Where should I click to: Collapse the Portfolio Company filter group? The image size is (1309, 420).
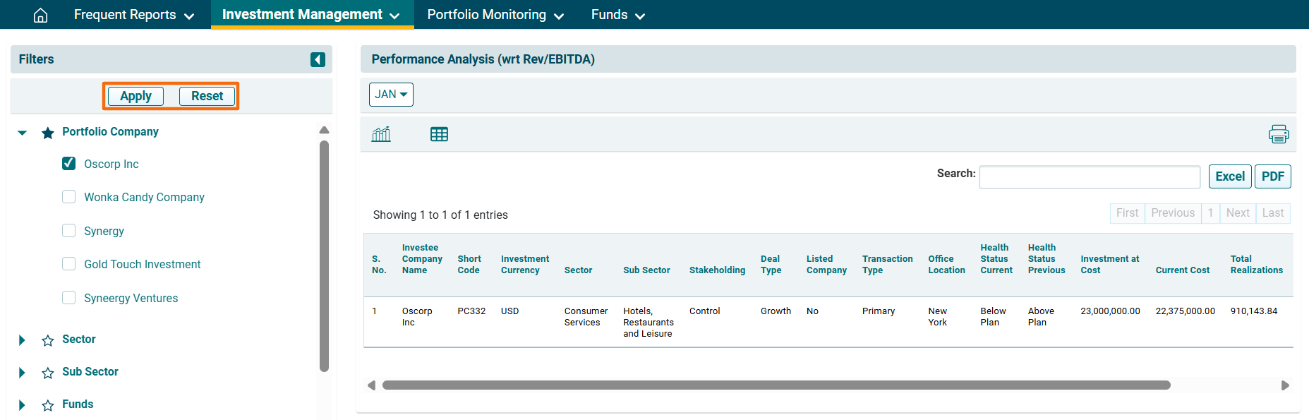(22, 133)
